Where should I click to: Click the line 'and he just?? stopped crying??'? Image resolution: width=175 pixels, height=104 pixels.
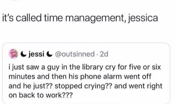(x=85, y=86)
